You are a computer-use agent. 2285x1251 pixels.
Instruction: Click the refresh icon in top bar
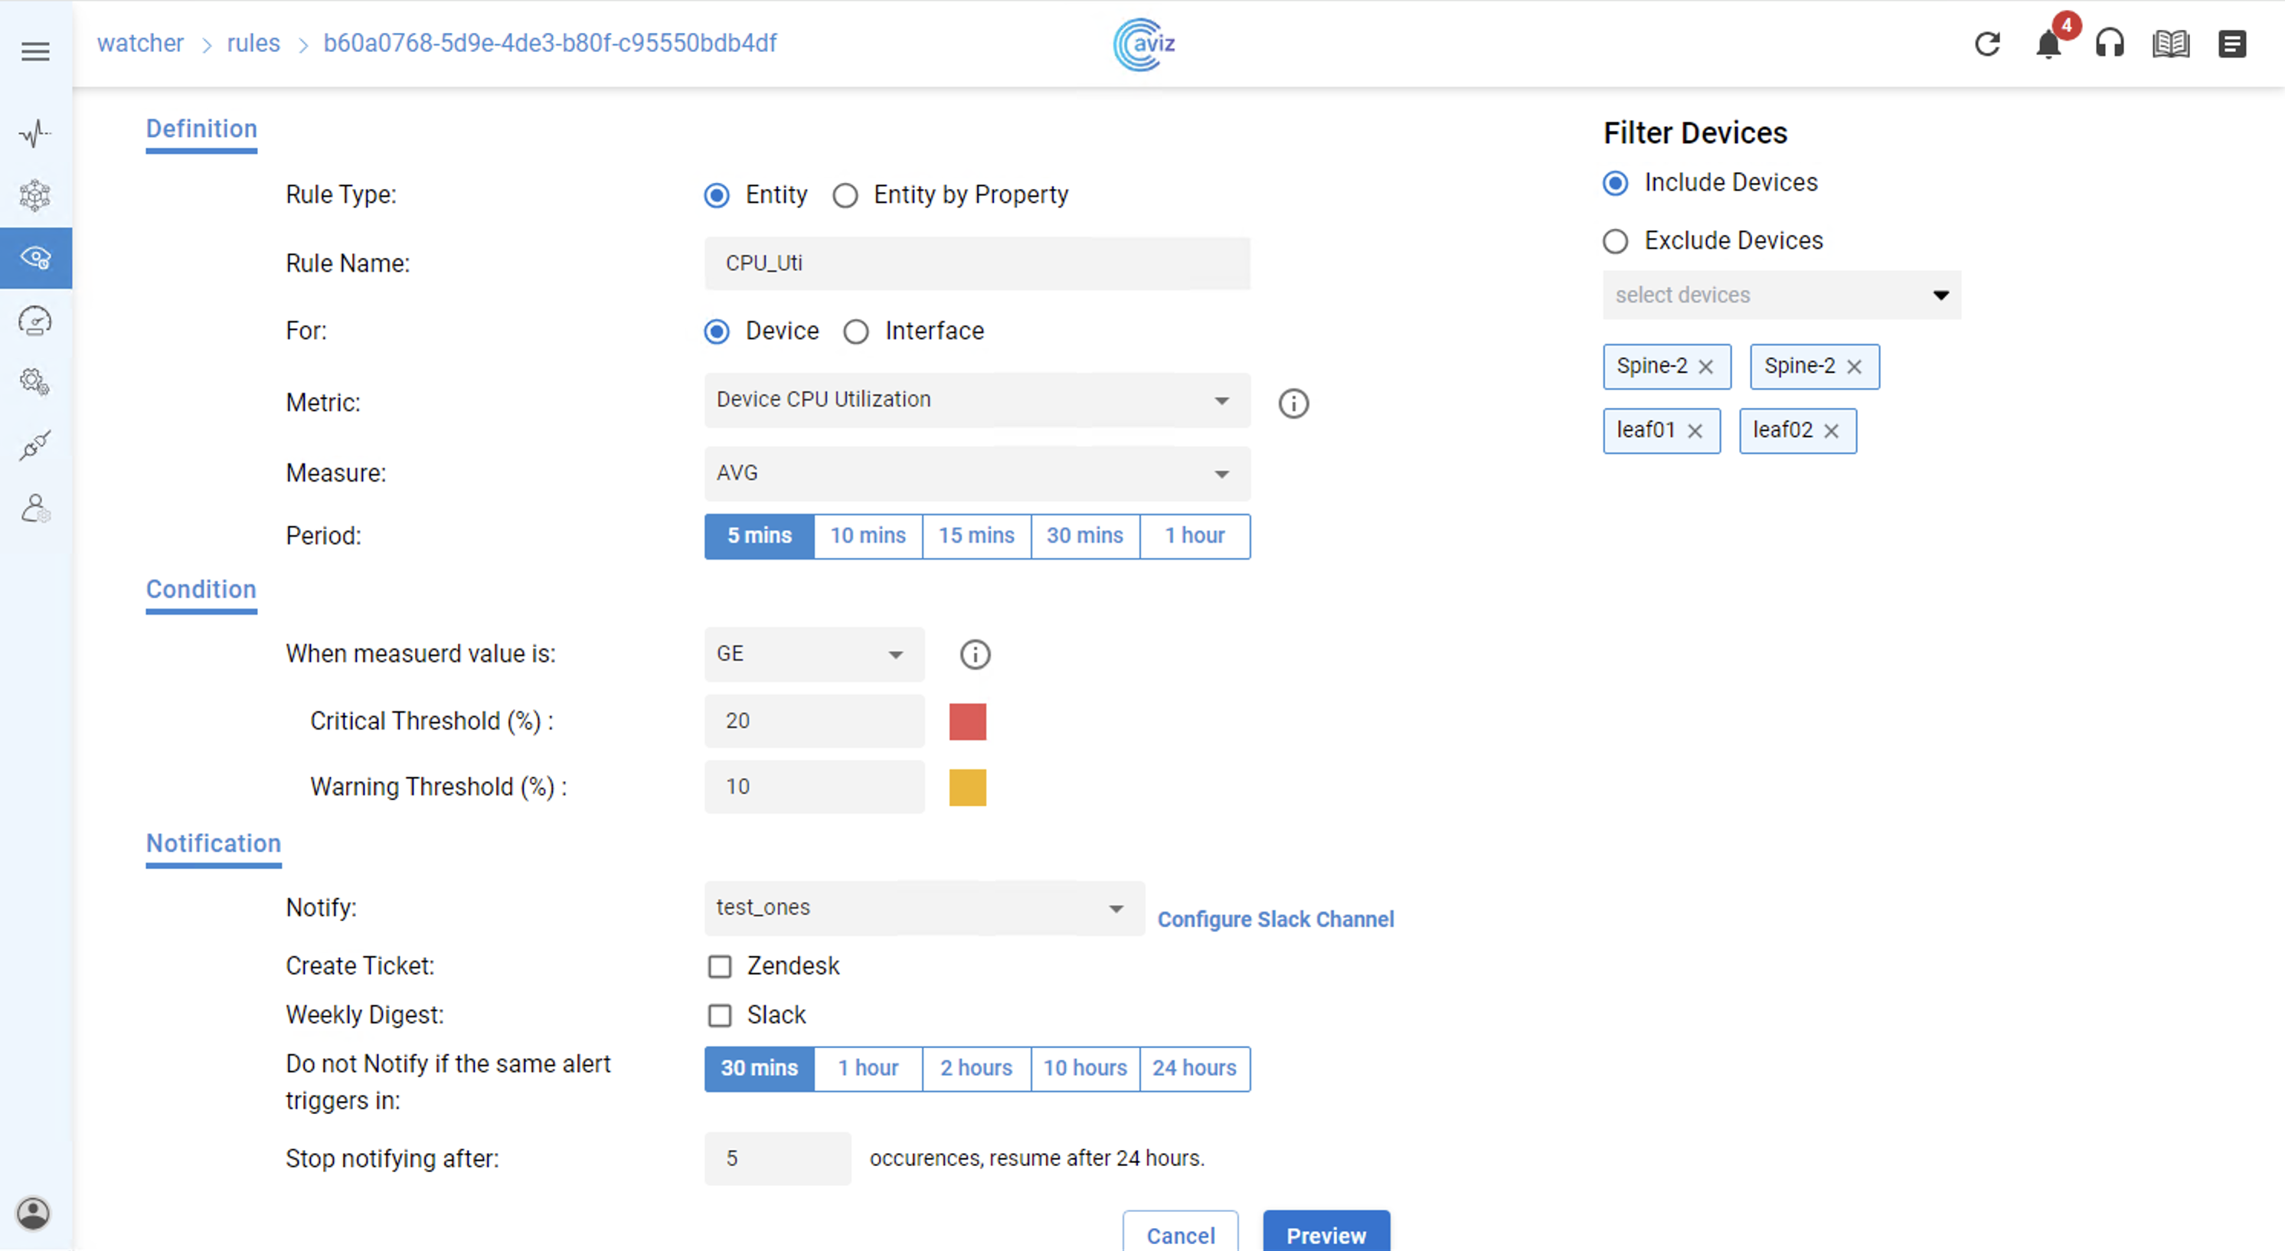tap(1987, 44)
